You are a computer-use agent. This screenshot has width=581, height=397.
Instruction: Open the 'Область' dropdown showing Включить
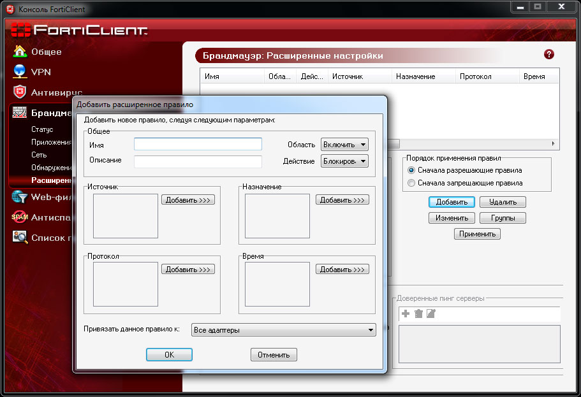coord(344,145)
